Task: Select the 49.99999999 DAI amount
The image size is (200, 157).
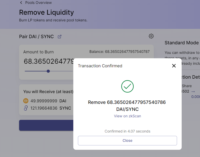Action: tap(44, 101)
